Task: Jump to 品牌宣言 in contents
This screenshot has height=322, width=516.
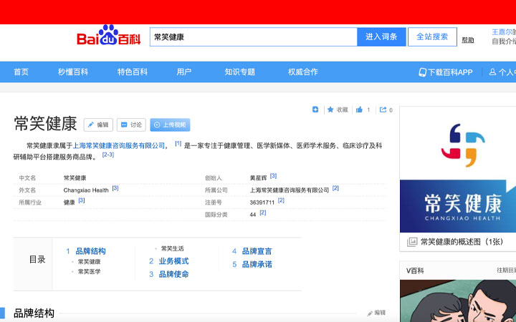Action: point(257,251)
